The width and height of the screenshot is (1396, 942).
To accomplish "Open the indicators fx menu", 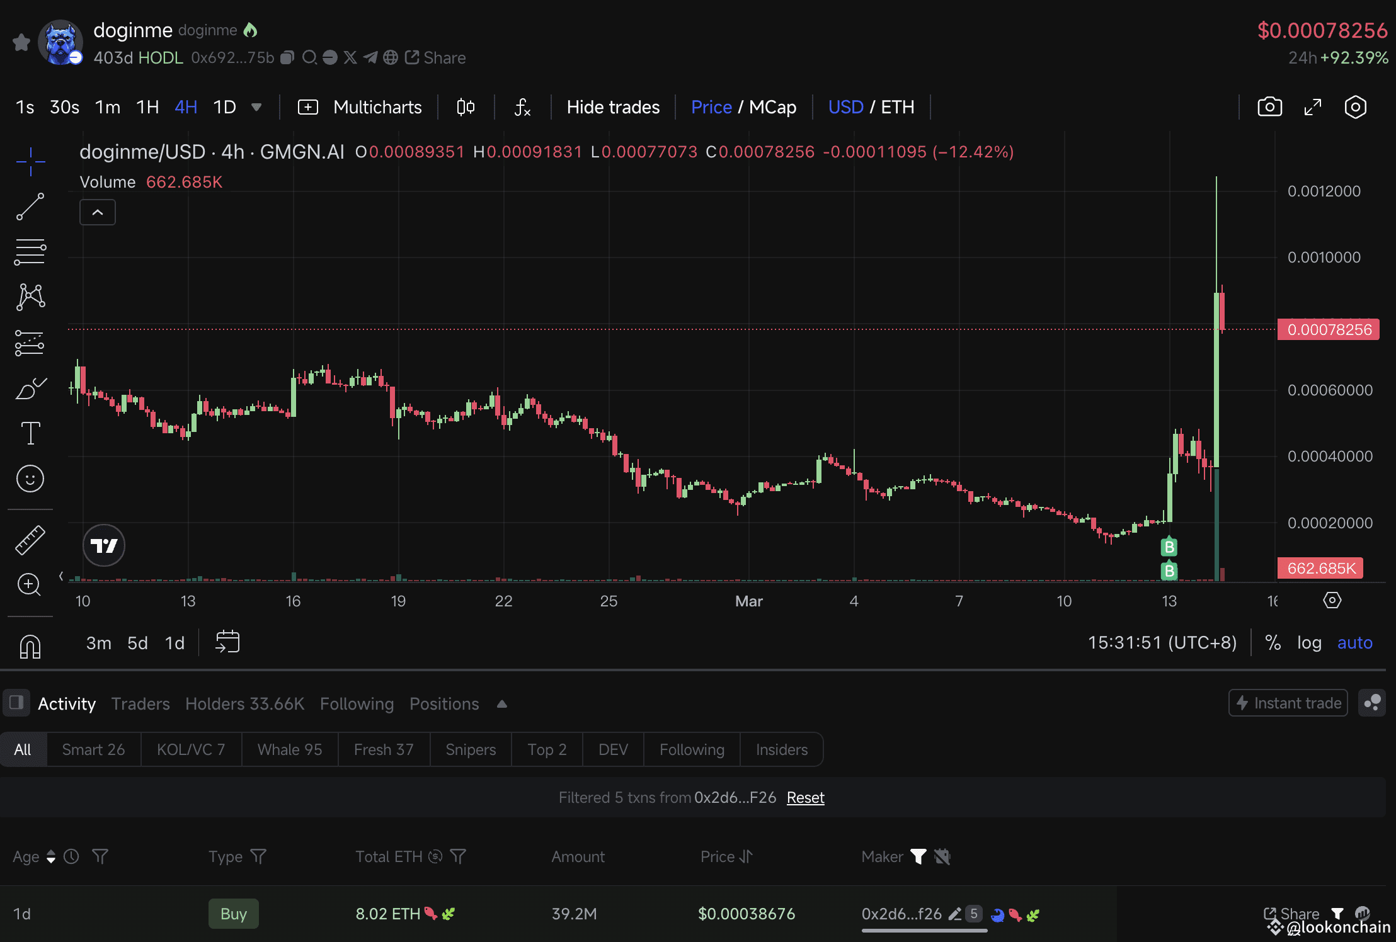I will [x=522, y=107].
